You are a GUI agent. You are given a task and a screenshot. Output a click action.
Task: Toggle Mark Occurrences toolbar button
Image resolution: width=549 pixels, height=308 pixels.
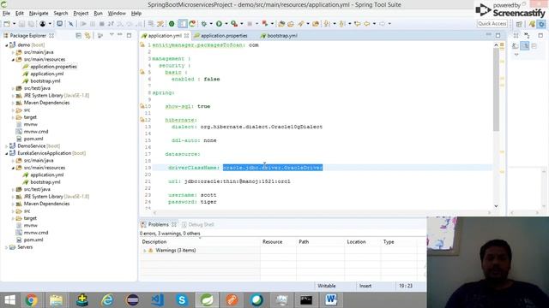point(183,24)
